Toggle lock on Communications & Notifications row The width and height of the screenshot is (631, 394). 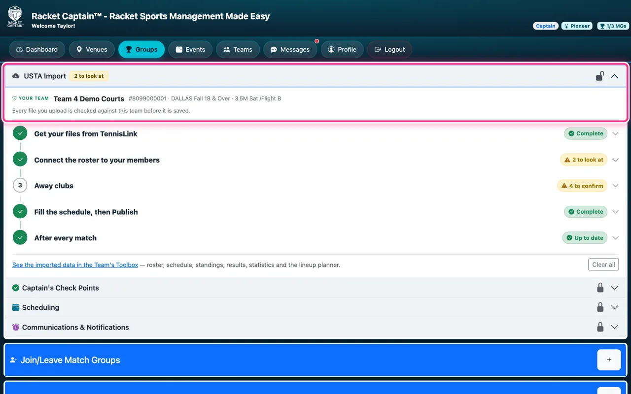[x=600, y=327]
